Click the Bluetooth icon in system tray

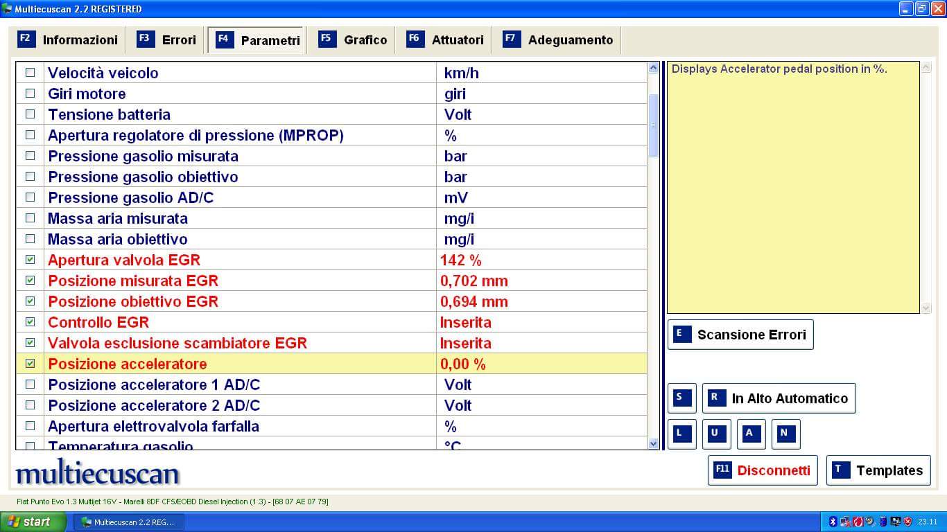(833, 522)
